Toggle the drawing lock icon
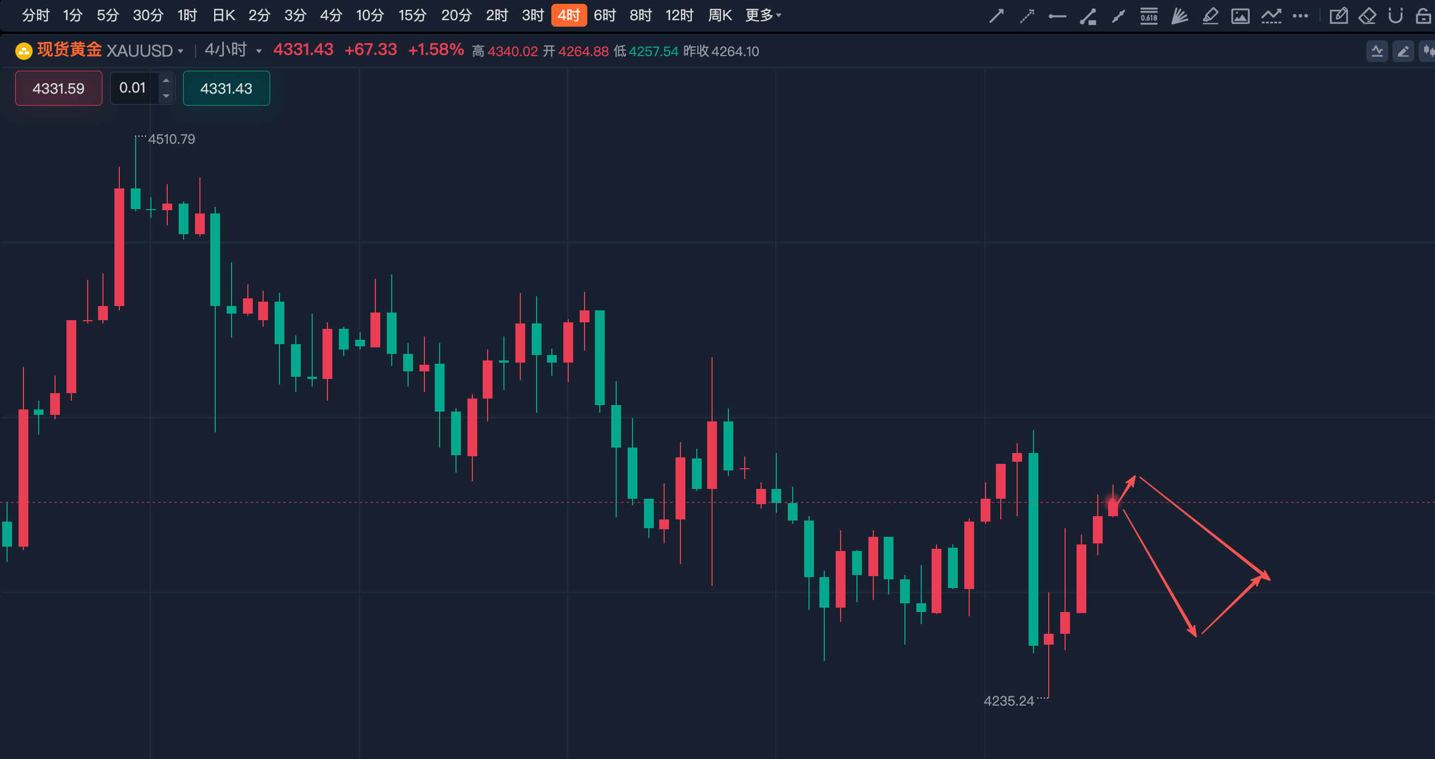The image size is (1435, 759). point(1423,16)
